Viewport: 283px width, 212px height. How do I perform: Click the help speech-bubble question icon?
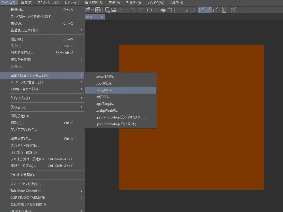[233, 10]
